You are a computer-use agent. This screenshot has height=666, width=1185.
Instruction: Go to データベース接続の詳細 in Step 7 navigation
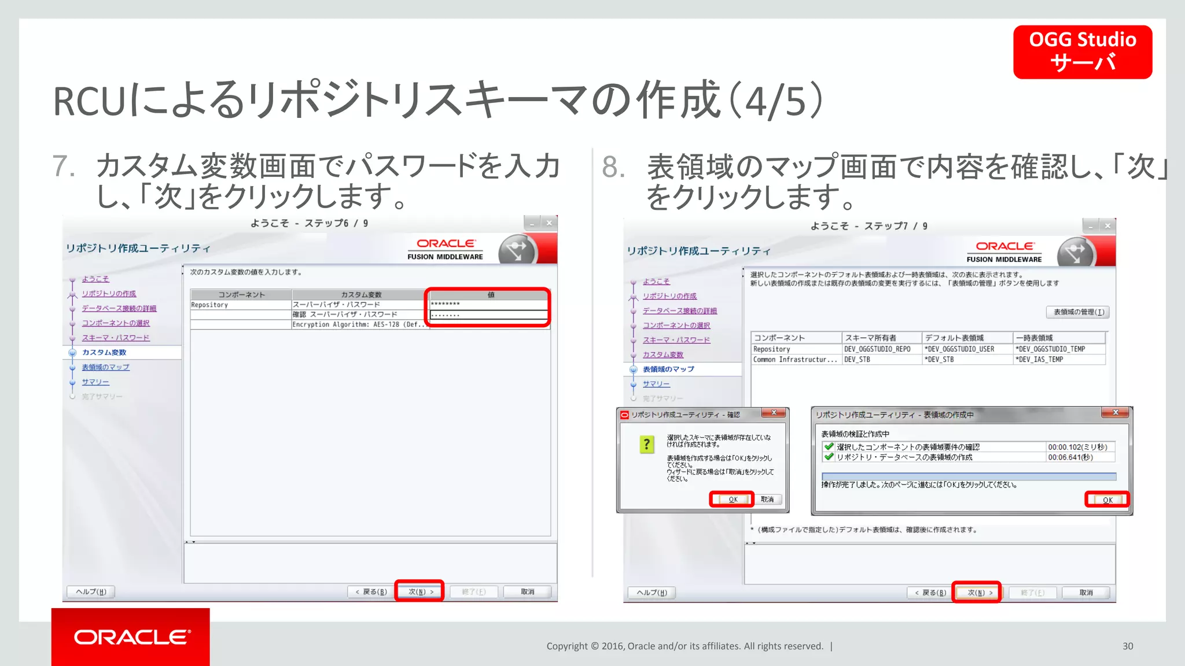point(680,311)
